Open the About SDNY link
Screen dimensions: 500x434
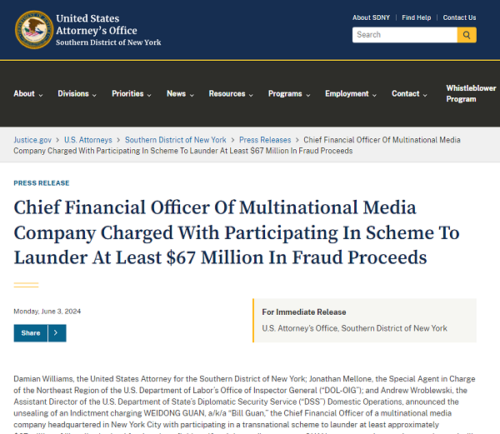point(371,17)
